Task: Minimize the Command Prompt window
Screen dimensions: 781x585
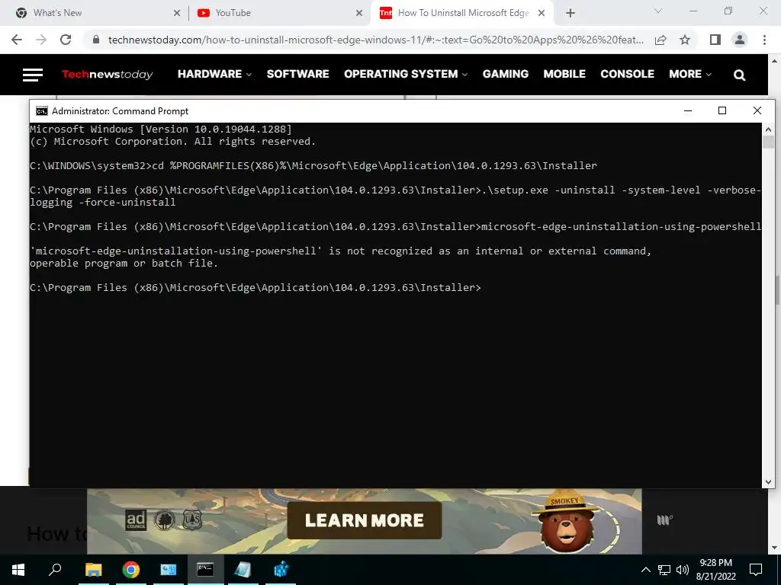Action: (x=688, y=110)
